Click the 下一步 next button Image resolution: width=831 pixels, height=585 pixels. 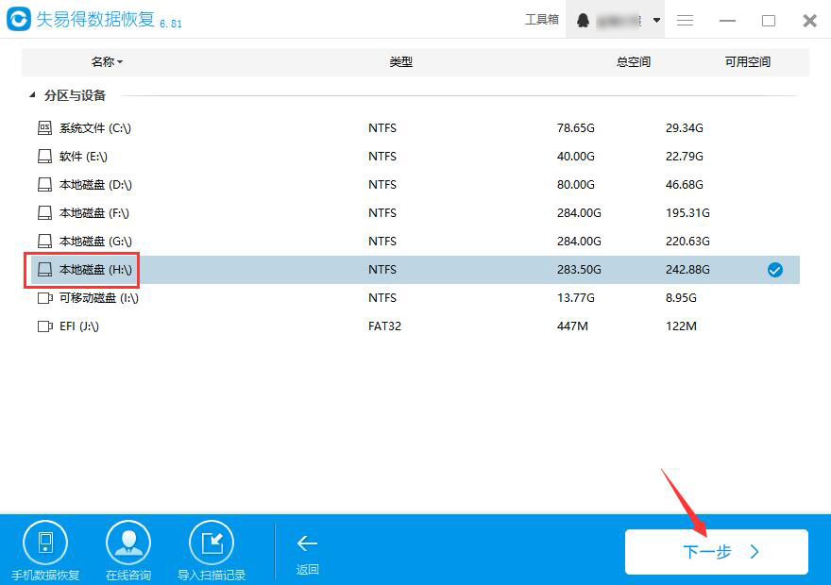[717, 552]
